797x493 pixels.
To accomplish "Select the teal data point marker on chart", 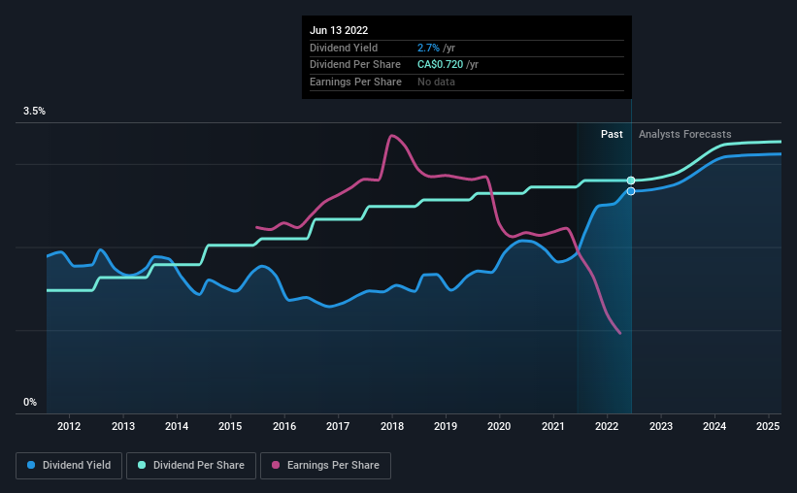I will 631,181.
